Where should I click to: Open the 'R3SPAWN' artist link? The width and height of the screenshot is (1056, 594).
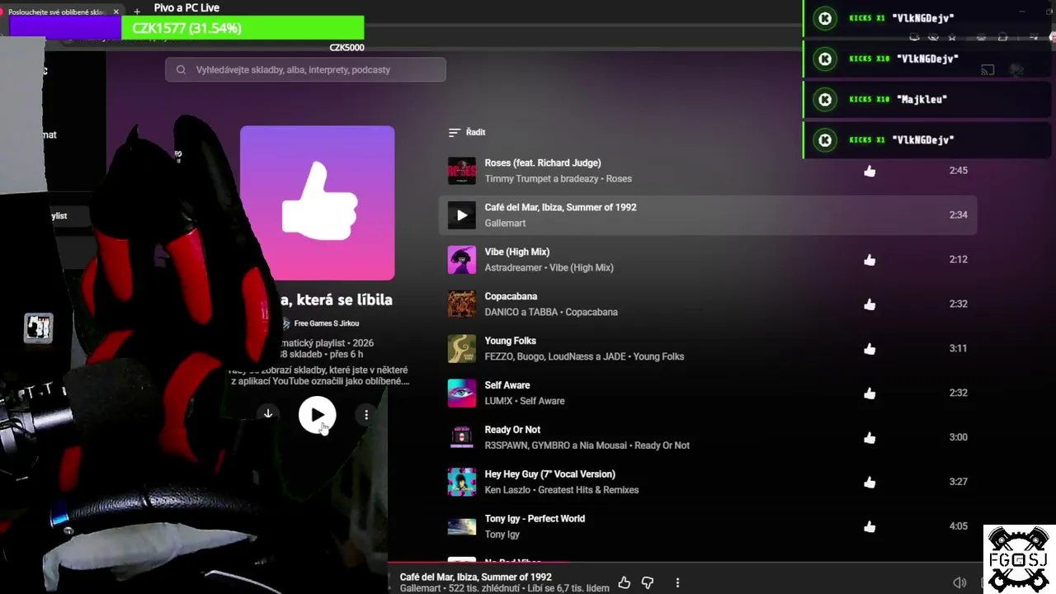click(507, 446)
